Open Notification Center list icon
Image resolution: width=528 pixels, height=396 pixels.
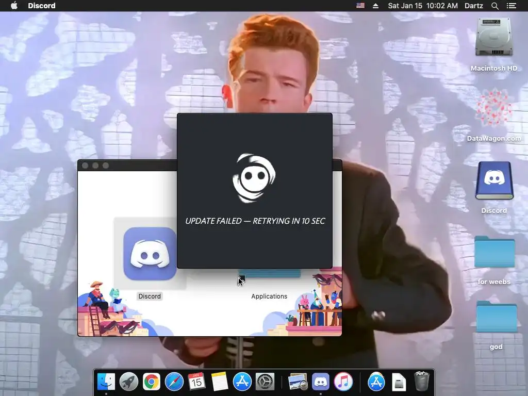point(511,5)
